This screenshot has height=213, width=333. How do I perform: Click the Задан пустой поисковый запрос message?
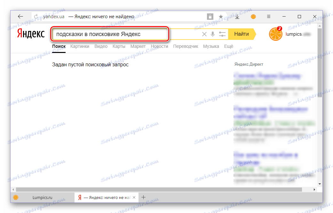click(x=90, y=65)
